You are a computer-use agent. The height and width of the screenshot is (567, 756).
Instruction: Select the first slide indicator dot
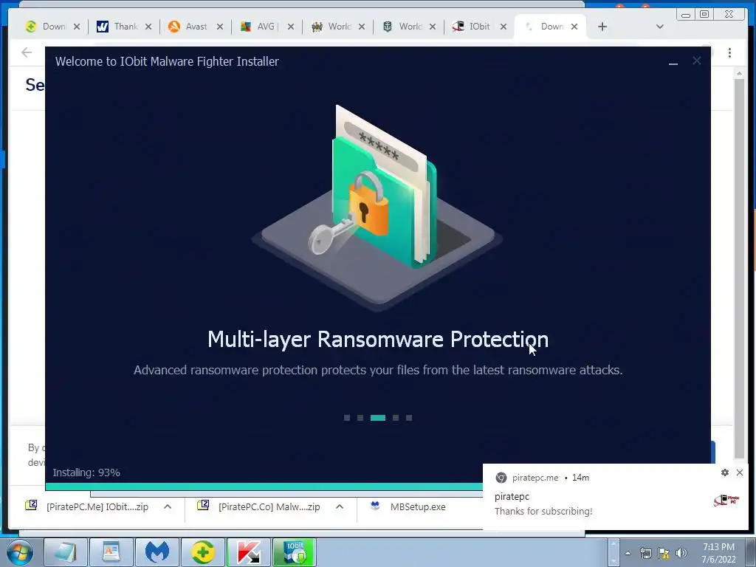(347, 418)
